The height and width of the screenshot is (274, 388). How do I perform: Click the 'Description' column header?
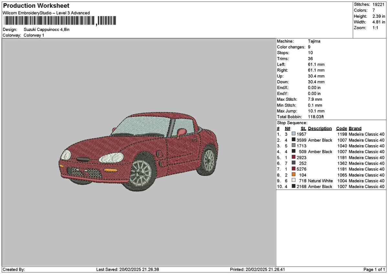(320, 129)
